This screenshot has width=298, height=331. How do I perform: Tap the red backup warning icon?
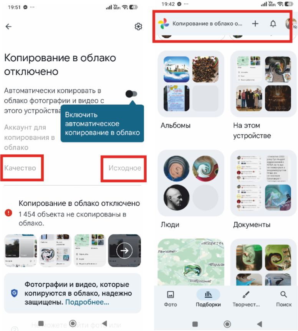pos(8,212)
